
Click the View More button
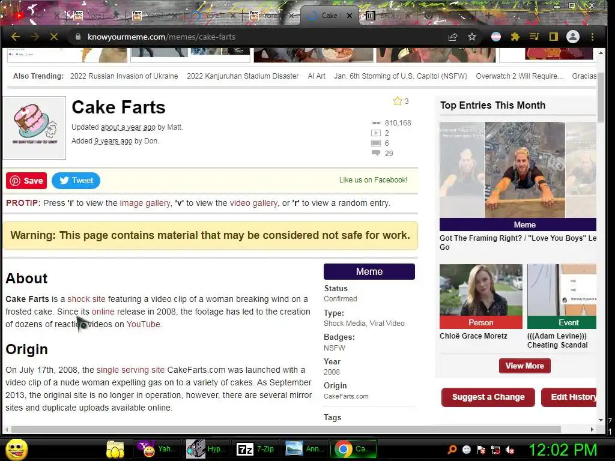tap(524, 366)
